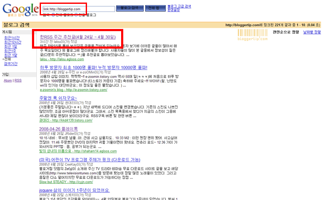Image resolution: width=322 pixels, height=200 pixels.
Task: Click the byline 2008년 4월 25일 CeeKay이(가) 작성
Action: (66, 164)
